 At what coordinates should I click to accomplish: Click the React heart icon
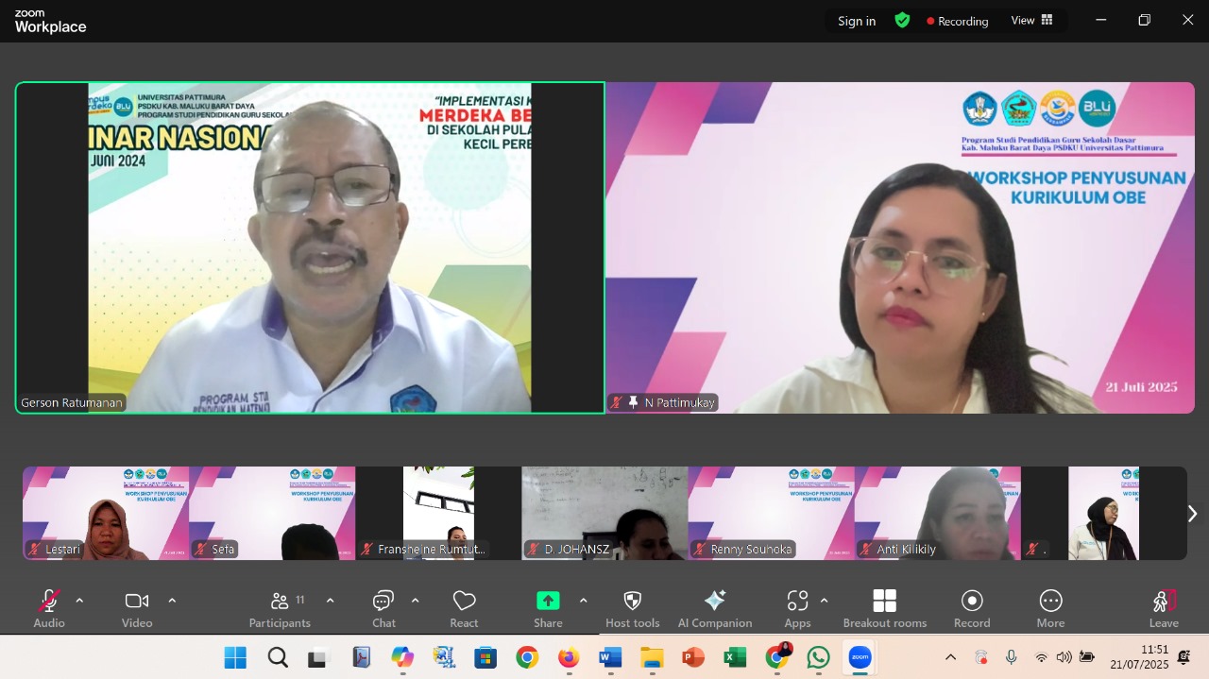click(x=464, y=608)
